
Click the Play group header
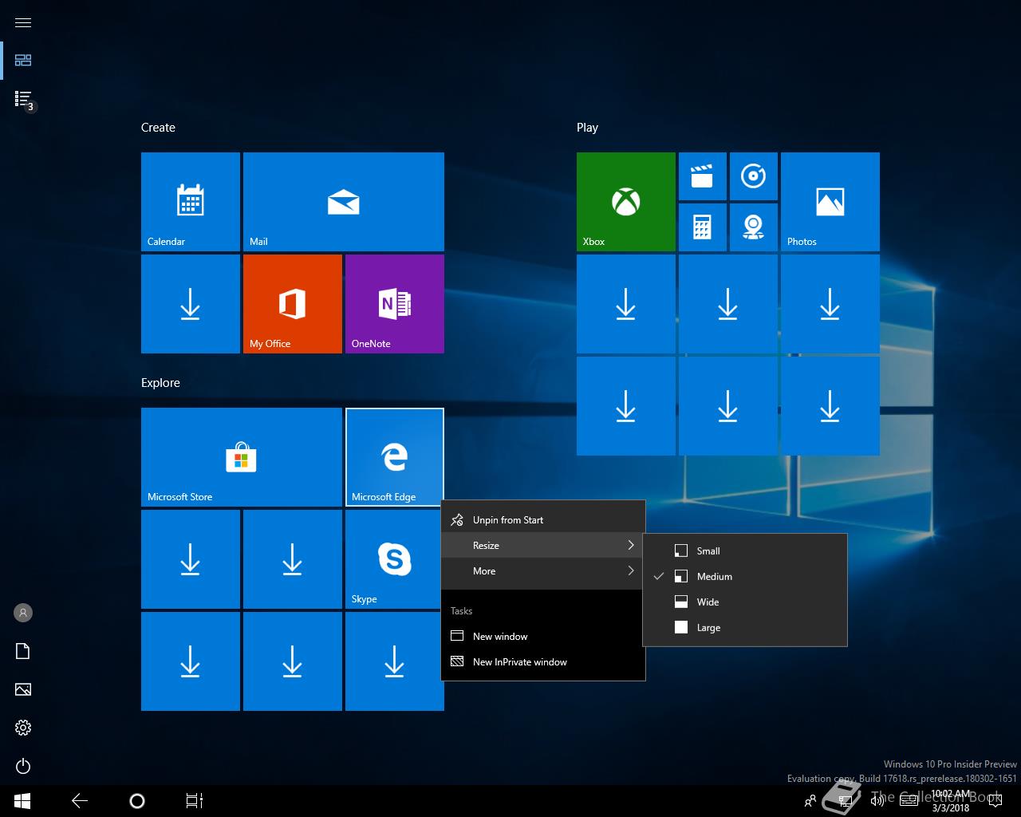click(x=587, y=128)
